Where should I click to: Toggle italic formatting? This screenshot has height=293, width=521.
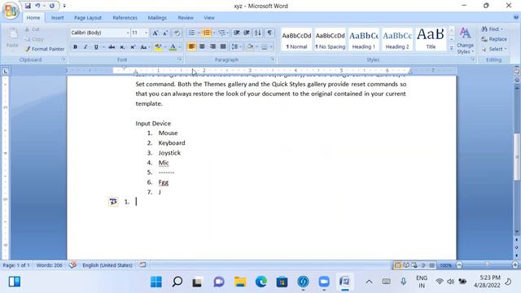click(85, 47)
